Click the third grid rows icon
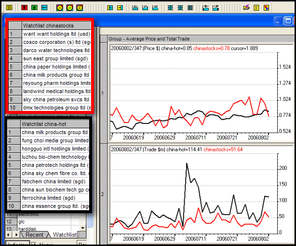The width and height of the screenshot is (296, 246). coord(190,8)
